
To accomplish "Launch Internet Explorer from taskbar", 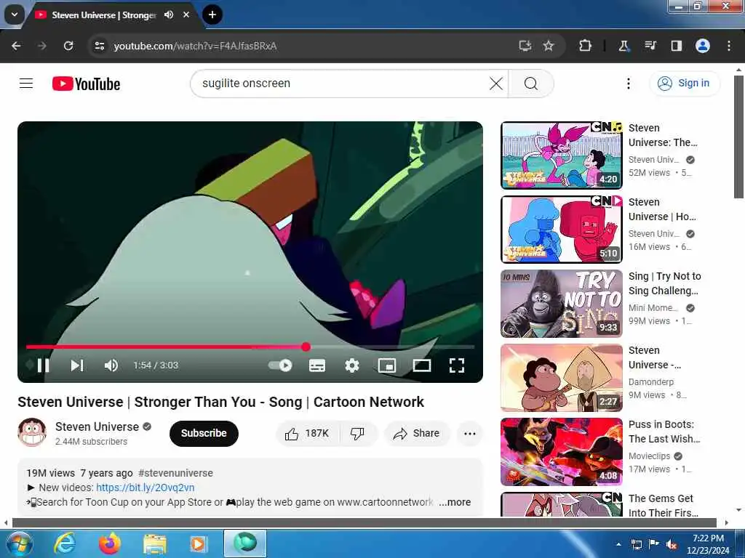I will (64, 543).
